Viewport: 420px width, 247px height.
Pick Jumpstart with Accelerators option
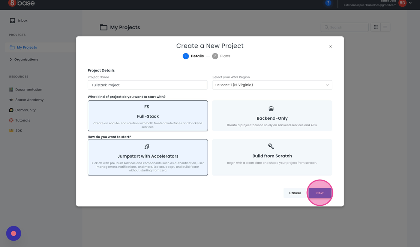pyautogui.click(x=148, y=157)
